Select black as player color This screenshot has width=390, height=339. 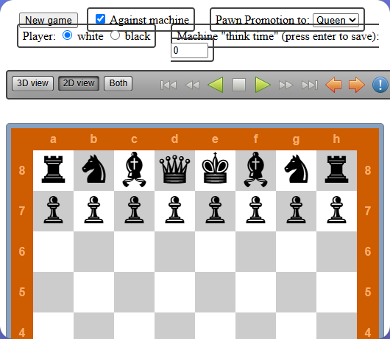click(115, 35)
